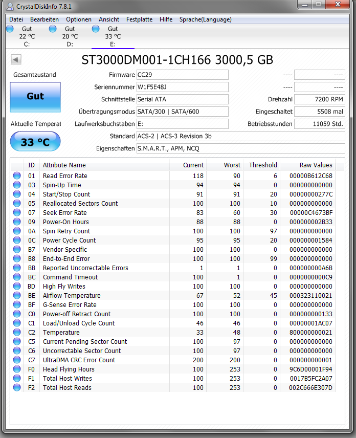Click the Seriennummer field W1F5E48J
The width and height of the screenshot is (356, 438).
183,87
